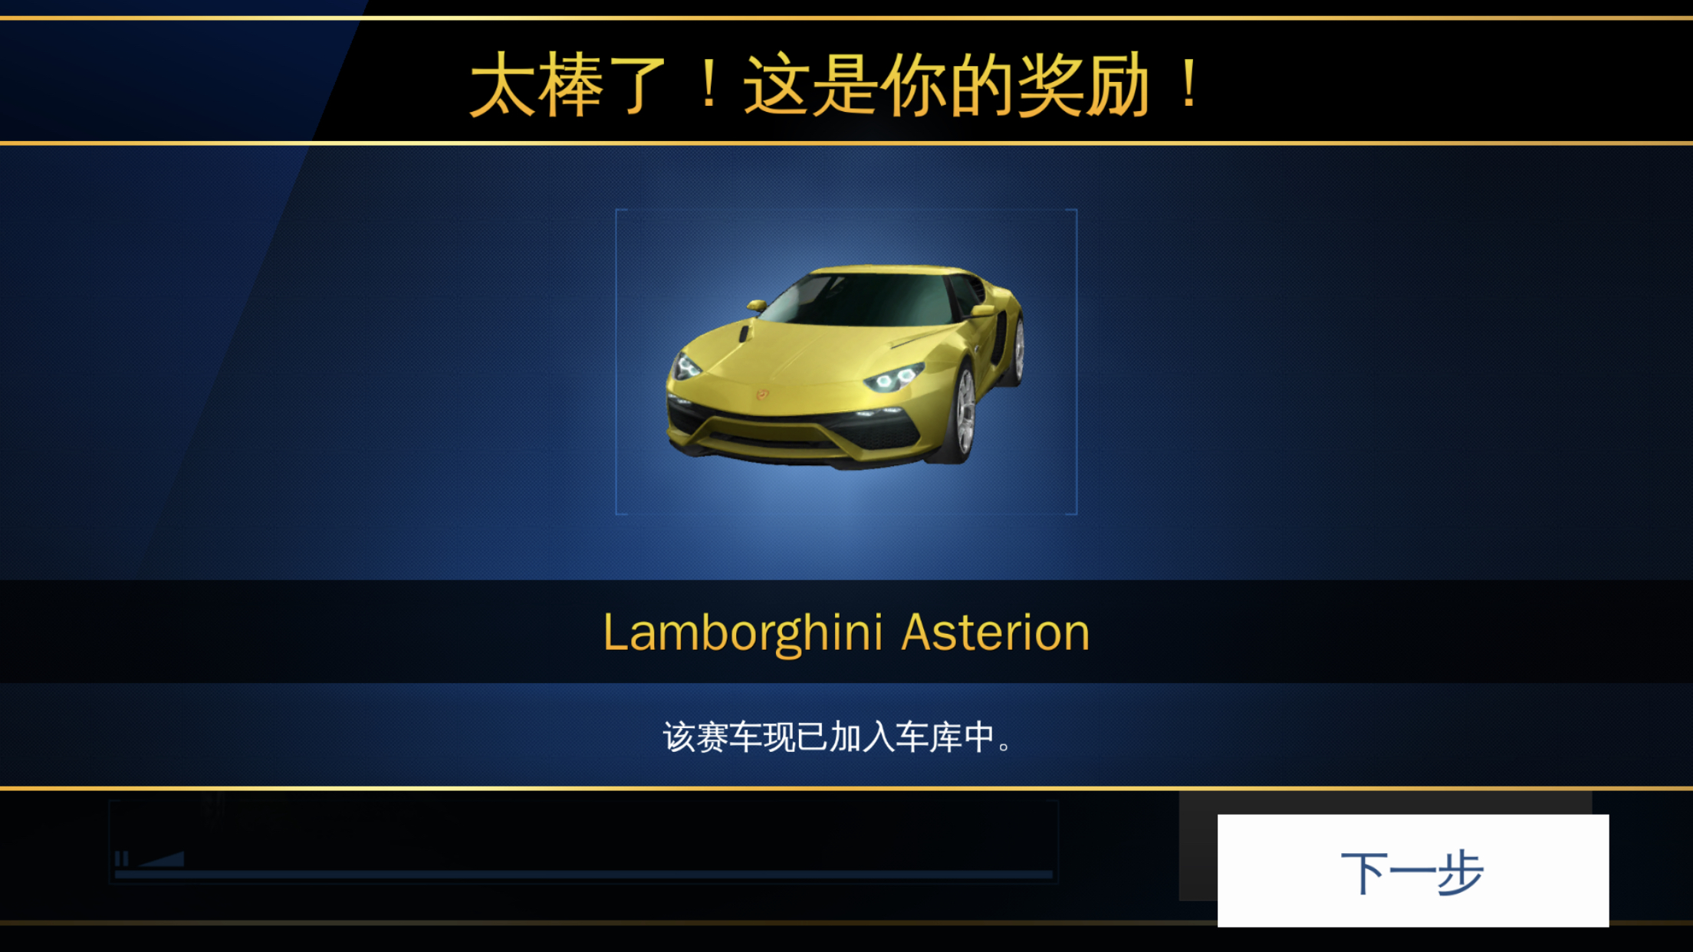The width and height of the screenshot is (1693, 952).
Task: Click the yellow Lamborghini Asterion car image
Action: (845, 366)
